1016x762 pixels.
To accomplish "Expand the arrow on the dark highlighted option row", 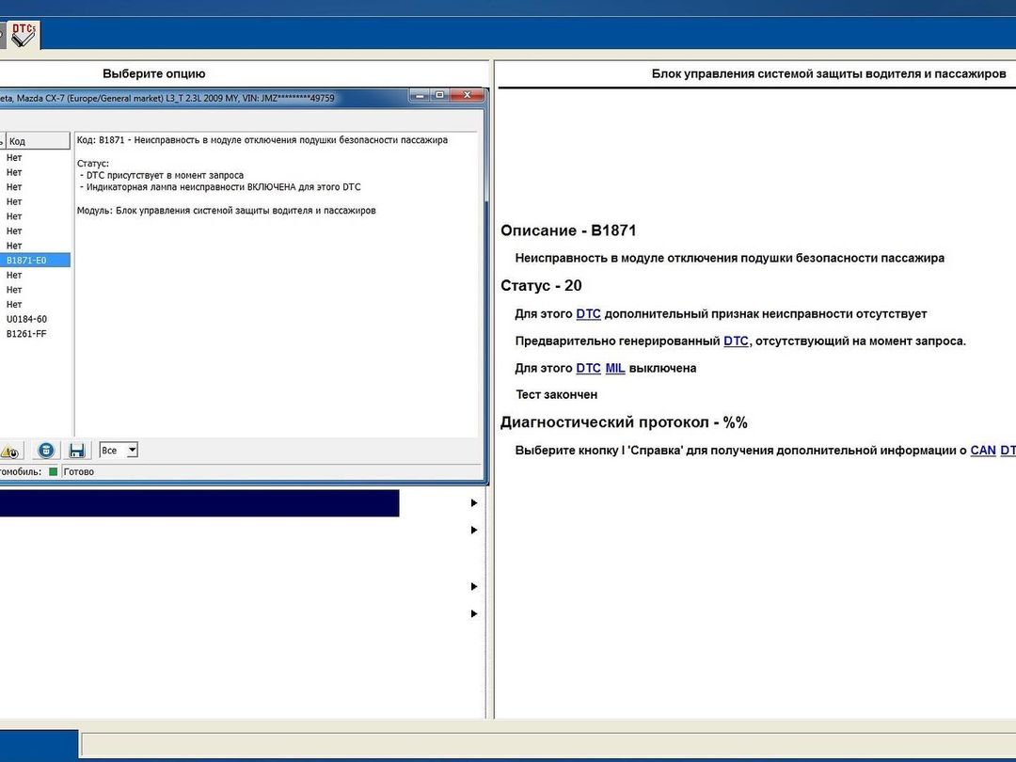I will (473, 502).
